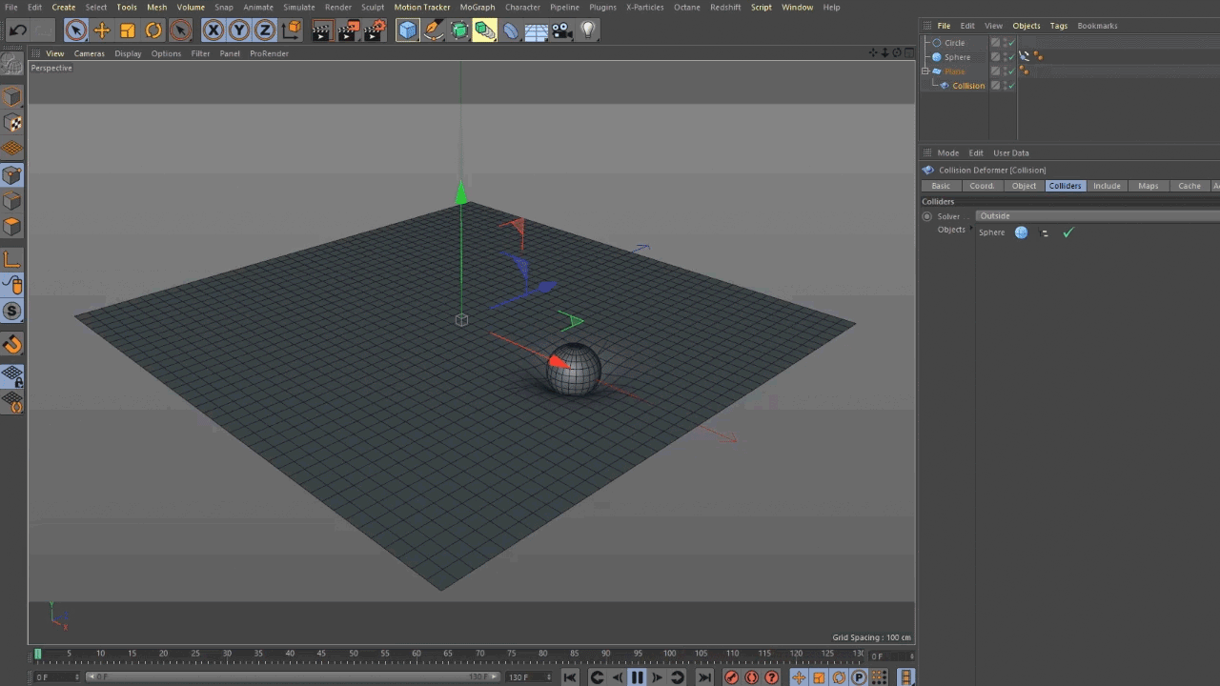Open Edit Render Settings icon
The image size is (1220, 686).
[x=376, y=30]
